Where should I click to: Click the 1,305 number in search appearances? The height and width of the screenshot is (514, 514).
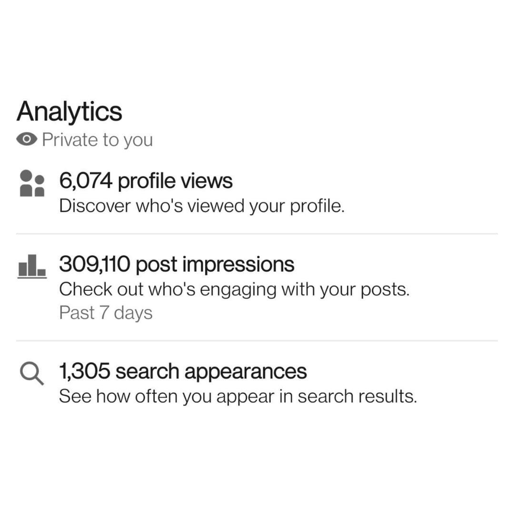[x=85, y=371]
